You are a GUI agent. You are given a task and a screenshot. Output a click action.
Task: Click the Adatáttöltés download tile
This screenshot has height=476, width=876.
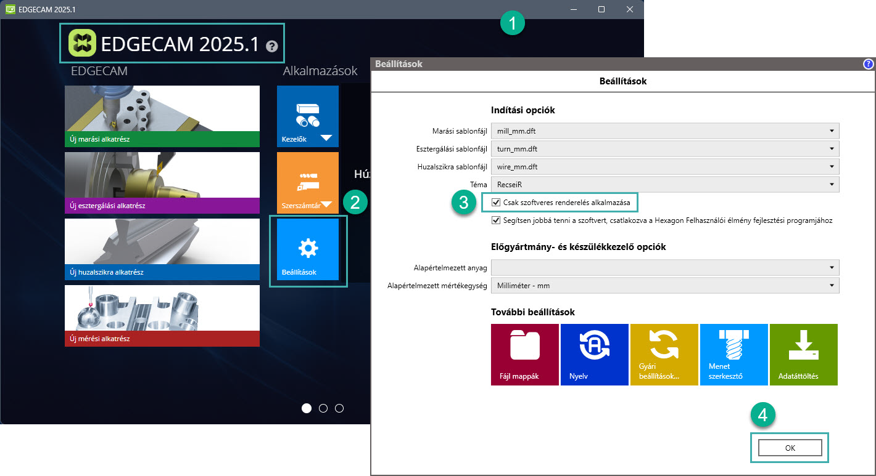[x=803, y=355]
